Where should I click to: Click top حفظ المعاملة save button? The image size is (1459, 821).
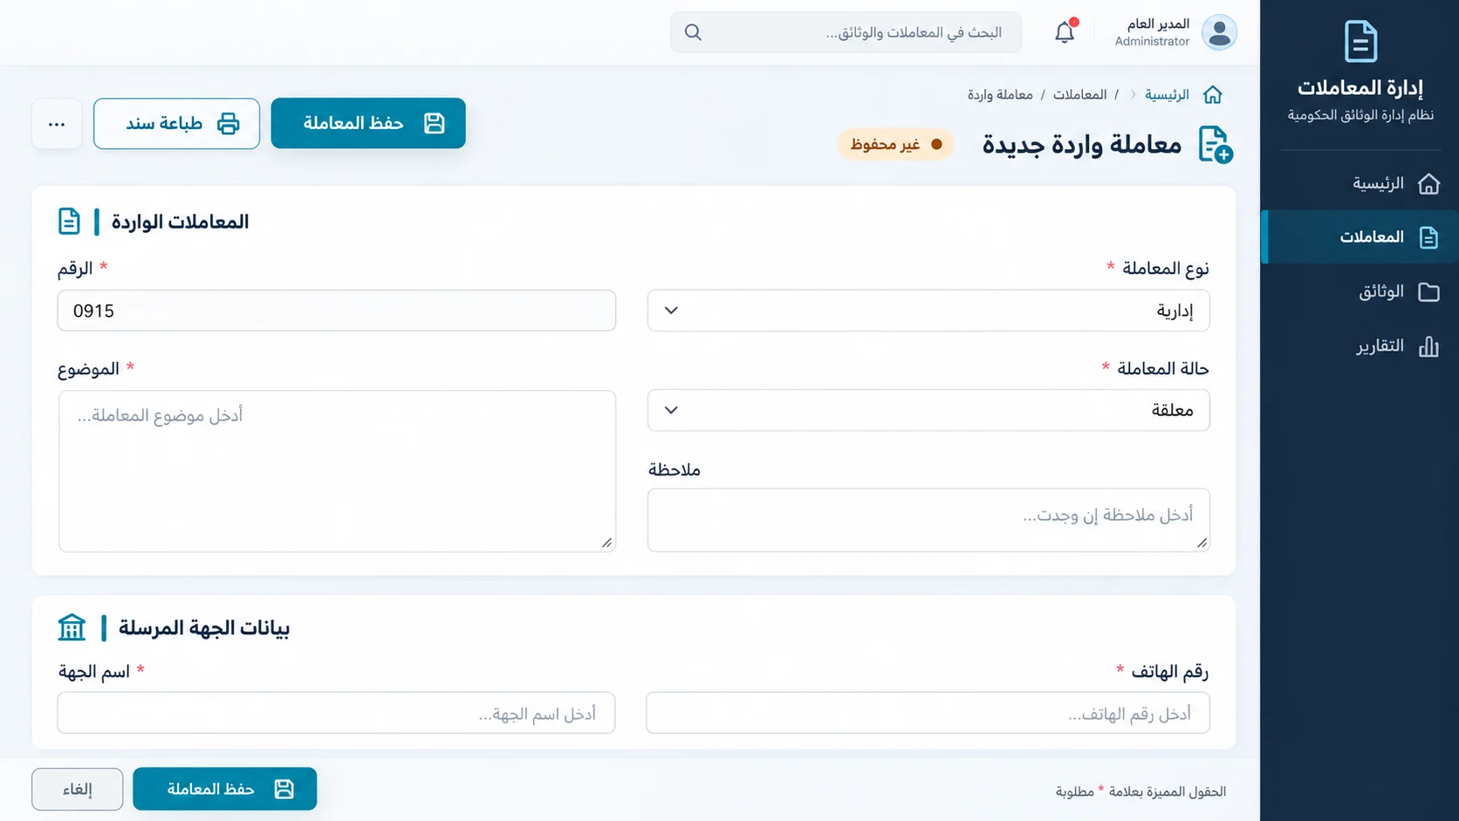point(368,123)
